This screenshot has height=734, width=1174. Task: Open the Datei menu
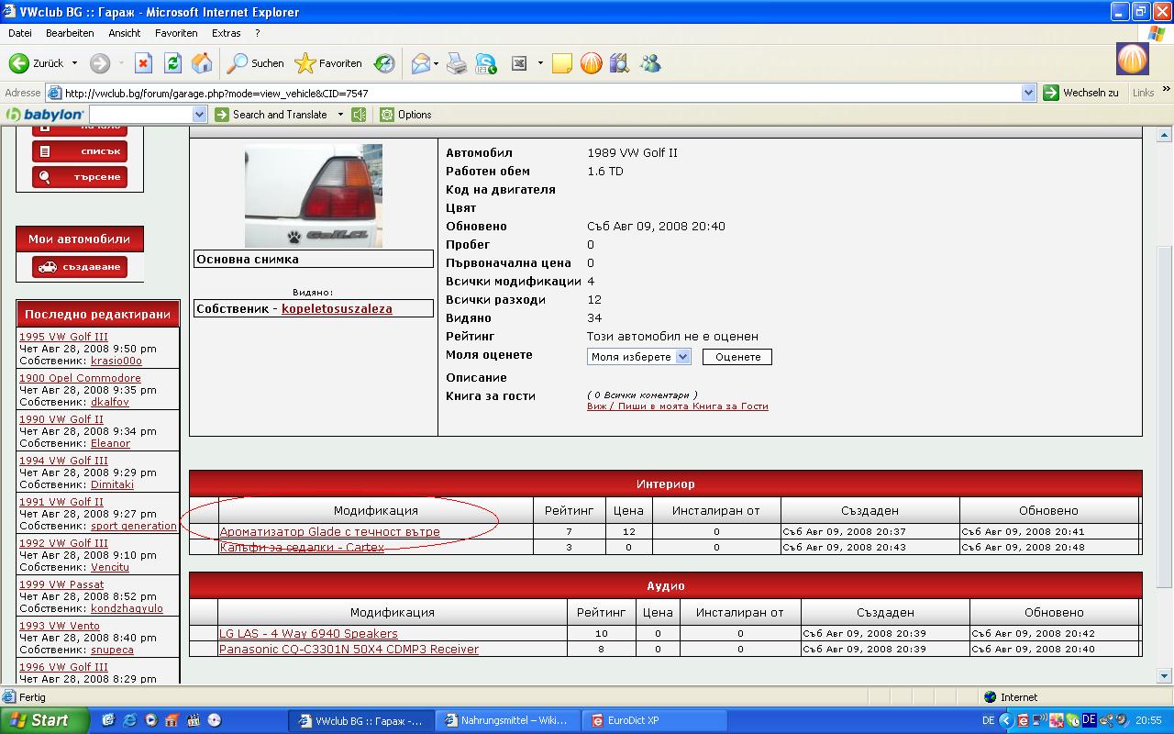20,33
